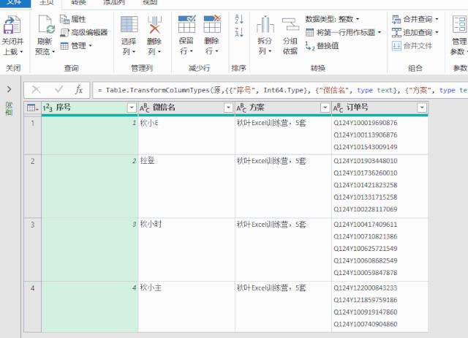Open 数据类型: 整数 dropdown
This screenshot has height=338, width=468.
click(332, 20)
